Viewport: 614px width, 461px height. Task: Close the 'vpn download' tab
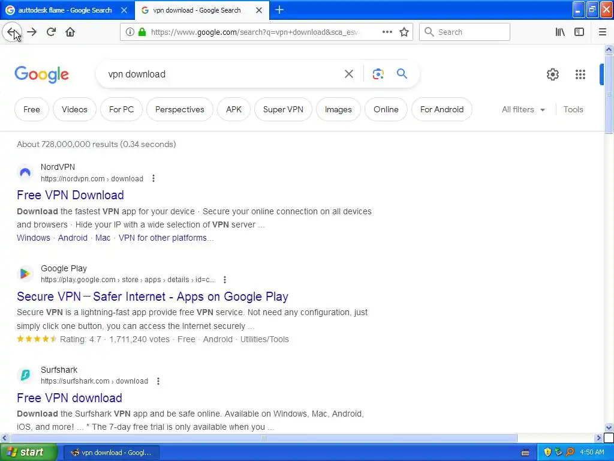(x=259, y=10)
